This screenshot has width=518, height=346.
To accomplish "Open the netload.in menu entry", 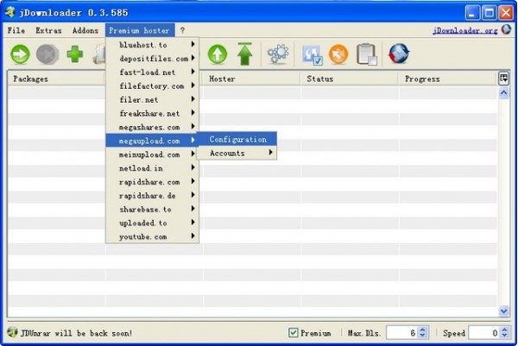I will [x=152, y=168].
